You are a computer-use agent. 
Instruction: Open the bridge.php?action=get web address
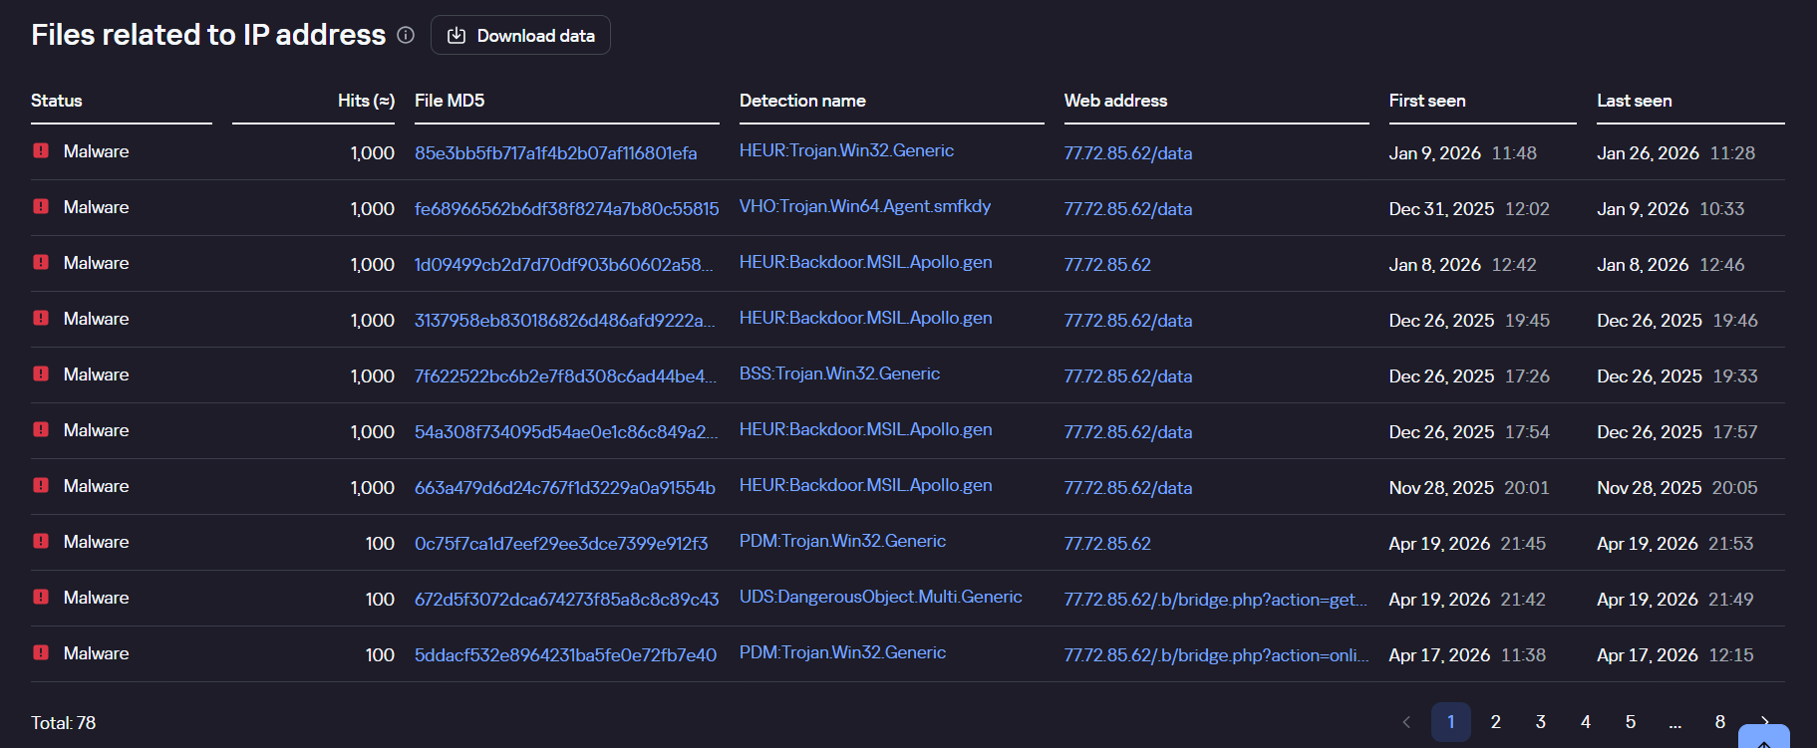(x=1216, y=599)
